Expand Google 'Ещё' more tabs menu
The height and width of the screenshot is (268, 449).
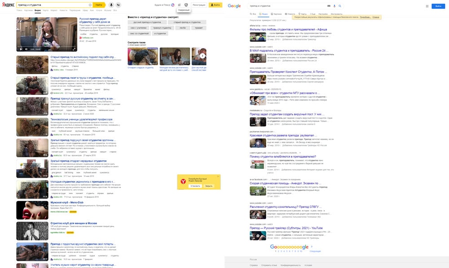coord(313,14)
